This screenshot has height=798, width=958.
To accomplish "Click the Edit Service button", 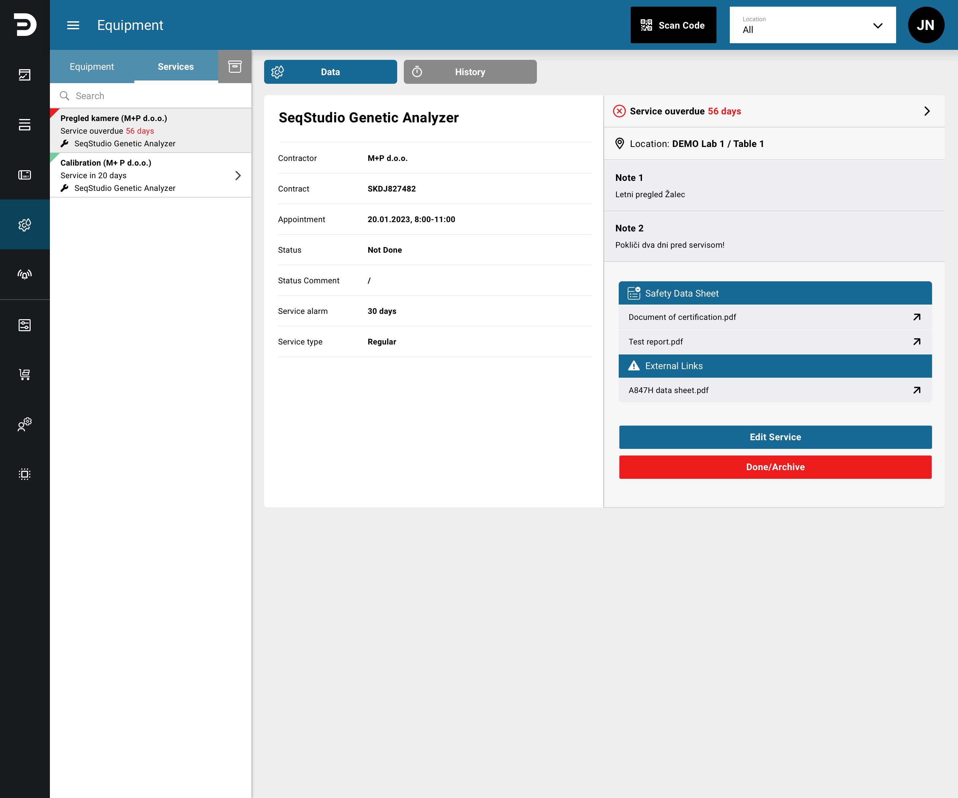I will click(x=775, y=437).
